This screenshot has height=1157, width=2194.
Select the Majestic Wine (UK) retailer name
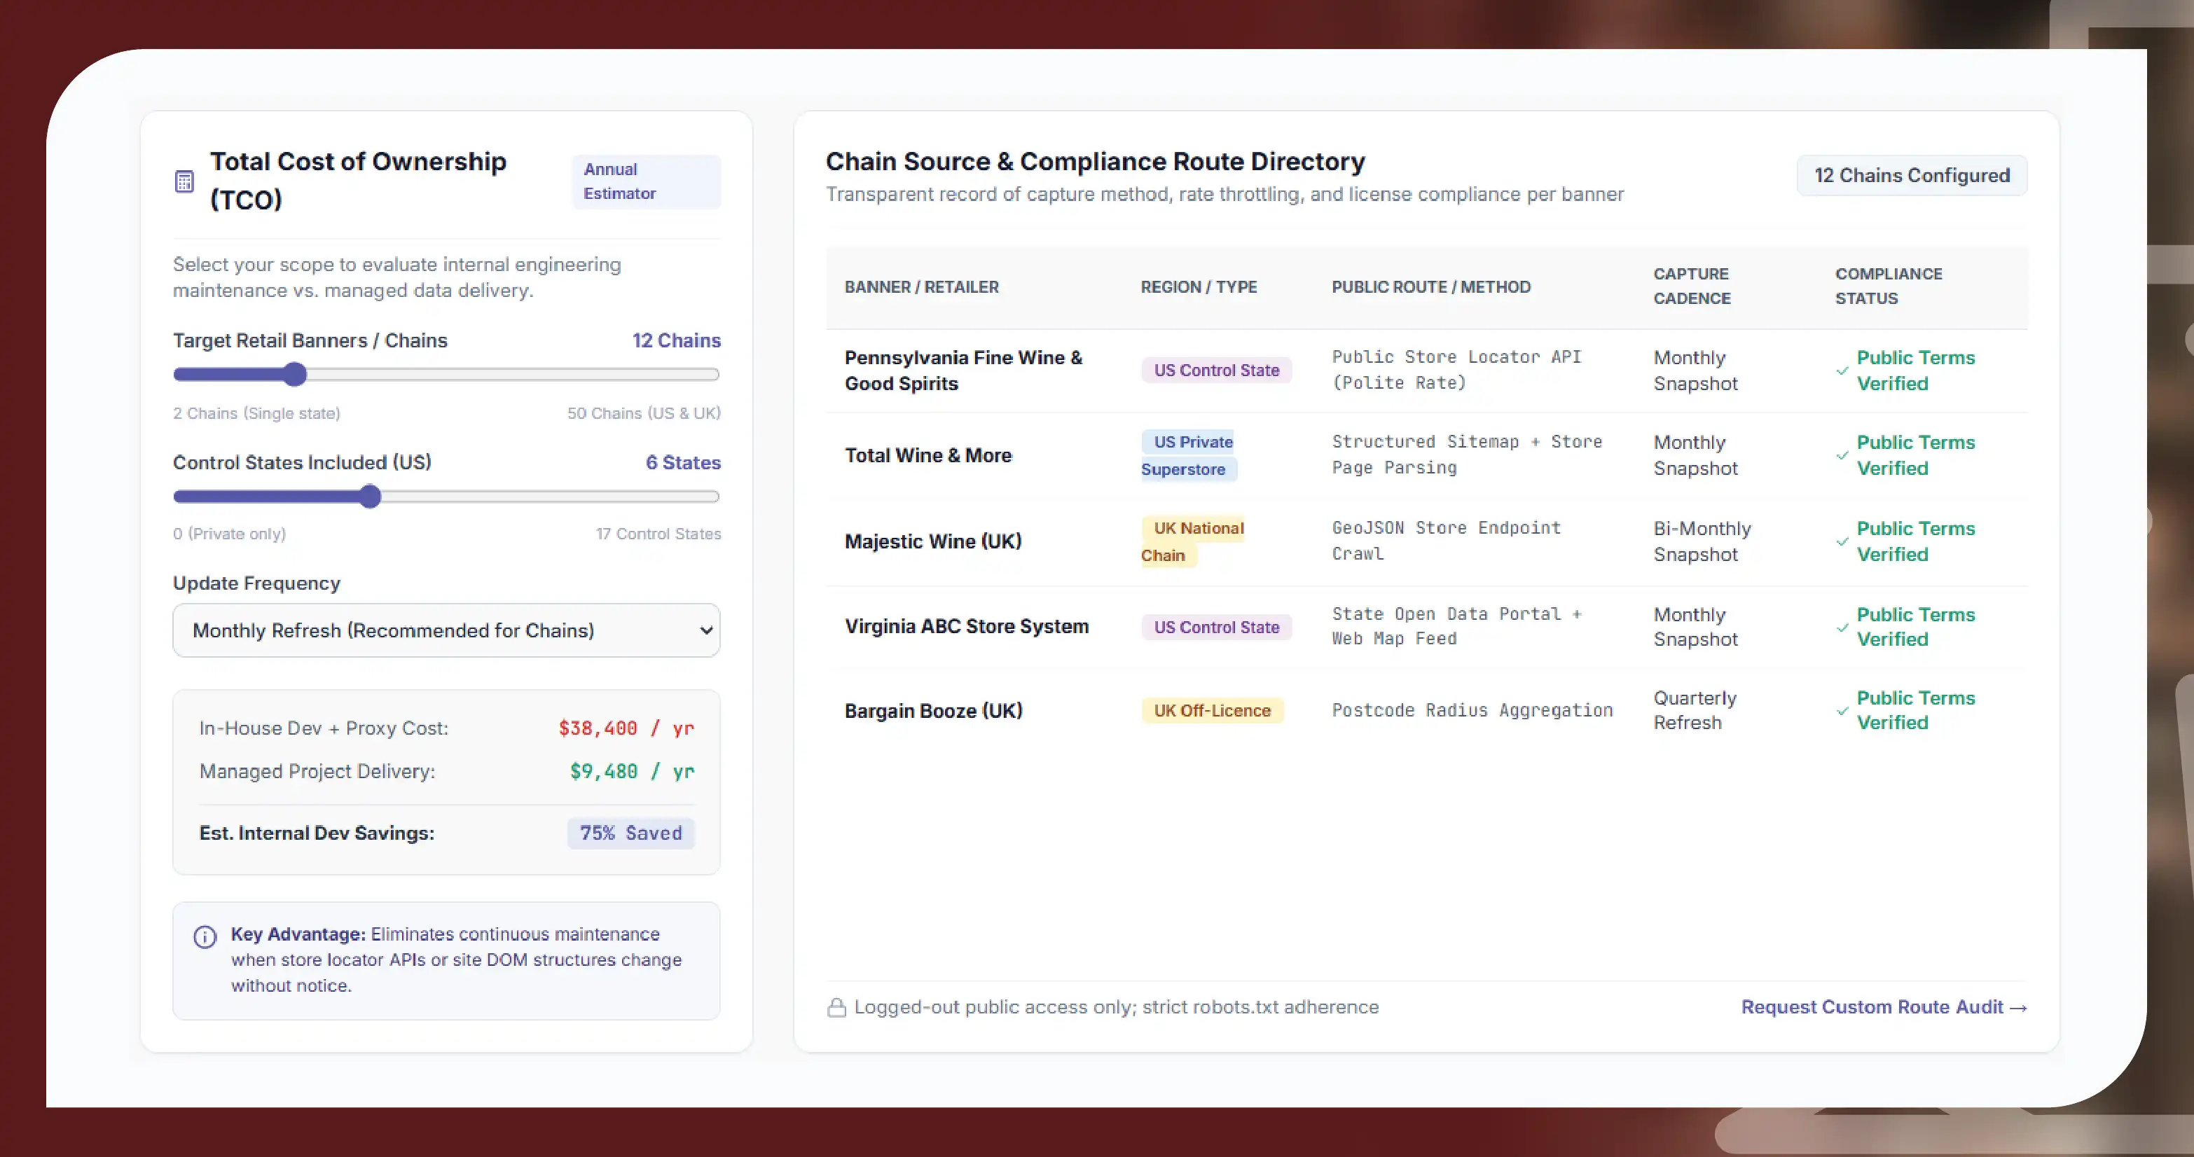(x=932, y=541)
